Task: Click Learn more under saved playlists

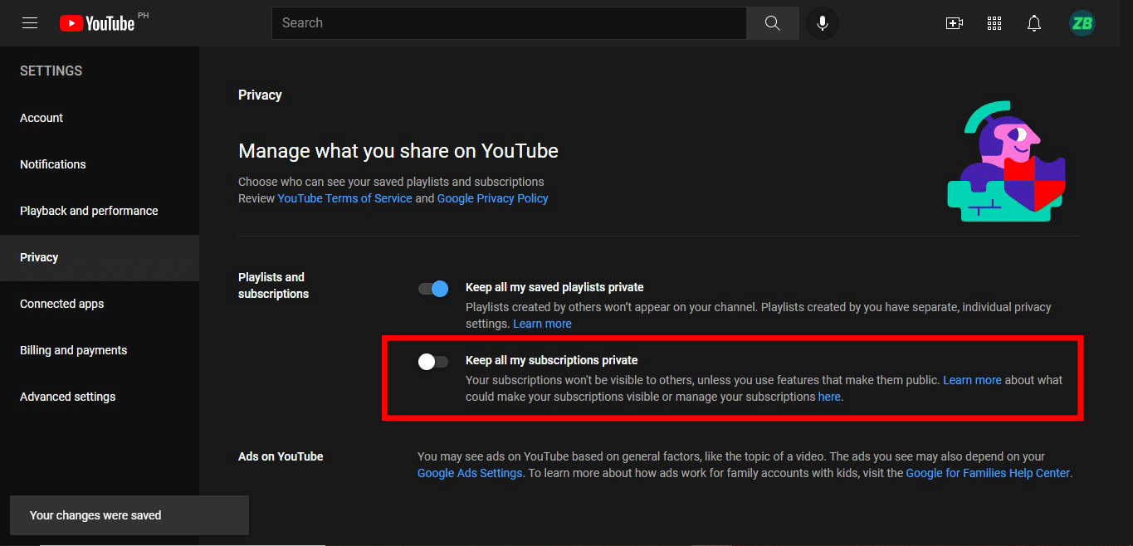Action: coord(542,324)
